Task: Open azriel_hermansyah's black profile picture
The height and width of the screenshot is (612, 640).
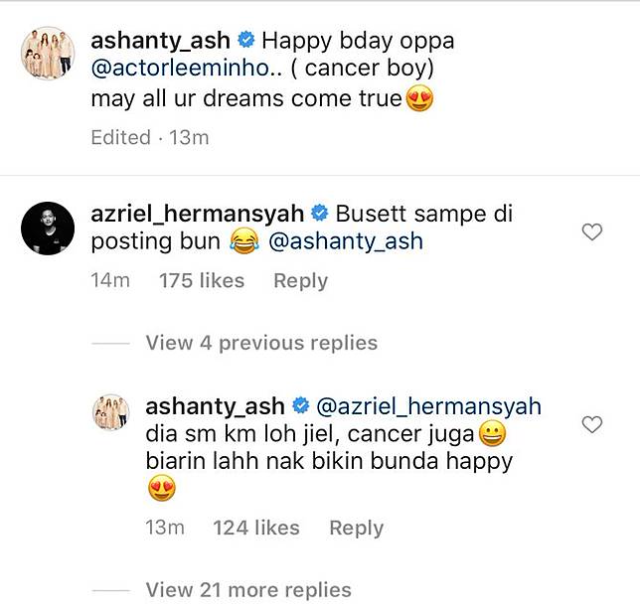Action: tap(48, 229)
